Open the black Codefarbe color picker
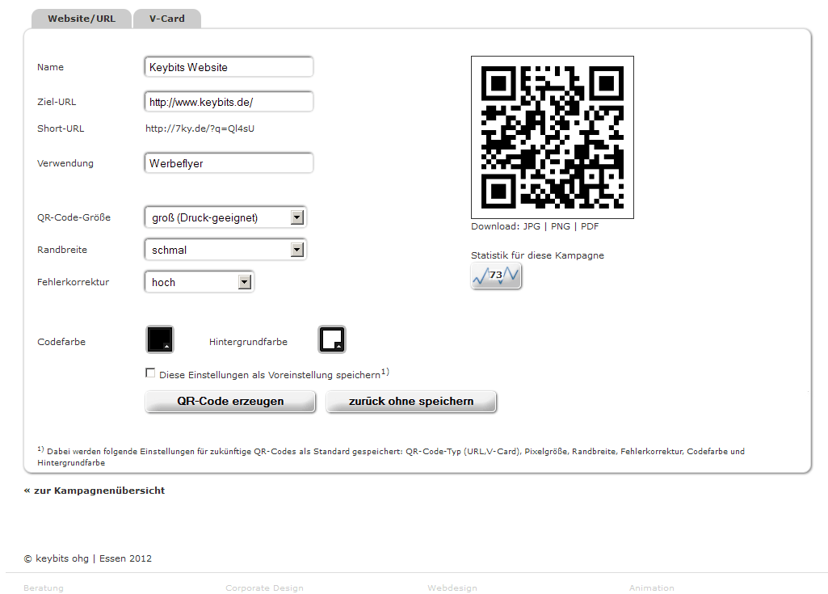The width and height of the screenshot is (828, 594). click(x=159, y=339)
